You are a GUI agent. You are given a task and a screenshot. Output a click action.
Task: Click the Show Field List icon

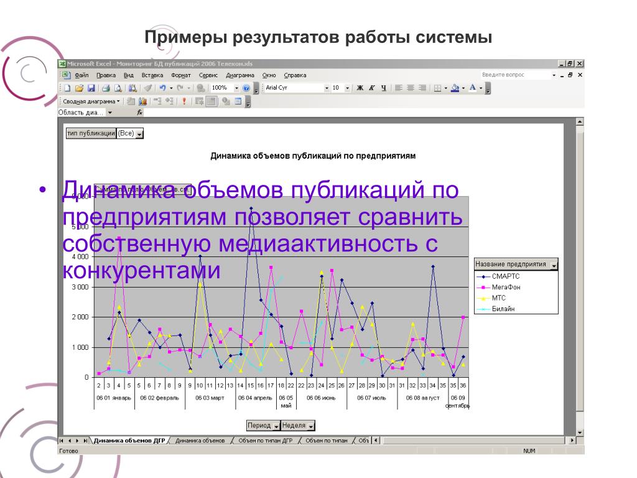point(238,101)
